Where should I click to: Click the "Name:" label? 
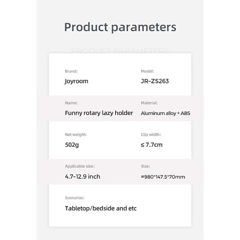[71, 103]
